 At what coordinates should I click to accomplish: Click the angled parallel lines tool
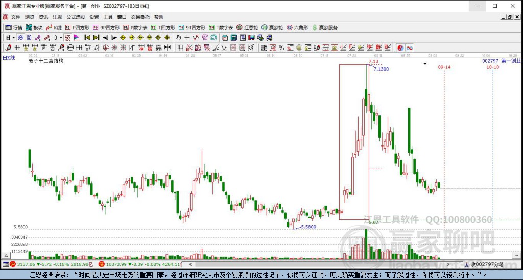coord(251,48)
